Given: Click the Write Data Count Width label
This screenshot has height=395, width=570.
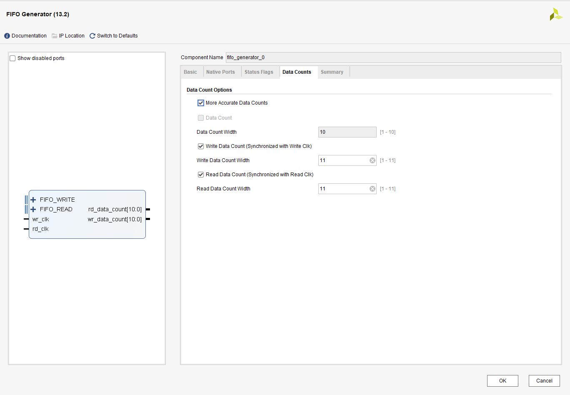Looking at the screenshot, I should coord(223,160).
